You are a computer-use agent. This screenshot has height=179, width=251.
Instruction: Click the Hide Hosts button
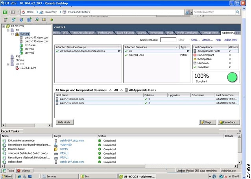64,122
